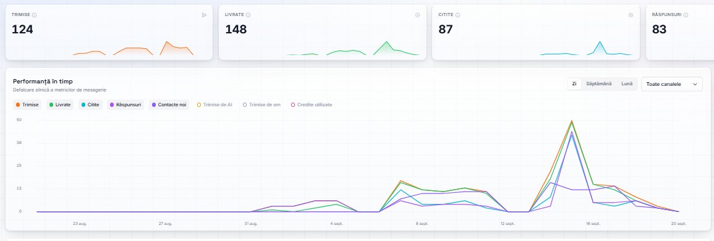The height and width of the screenshot is (241, 714).
Task: Switch to Lună time range
Action: coord(627,84)
